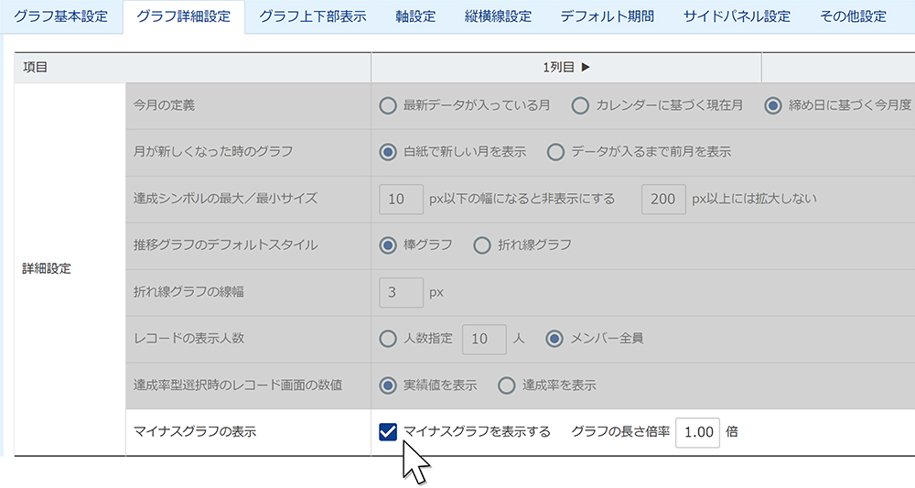Select the デフォルト期間 tab
Image resolution: width=915 pixels, height=488 pixels.
(x=608, y=16)
